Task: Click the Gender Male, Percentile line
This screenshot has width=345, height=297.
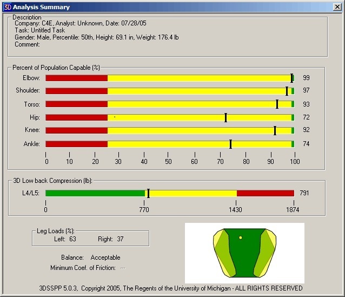Action: coord(97,37)
